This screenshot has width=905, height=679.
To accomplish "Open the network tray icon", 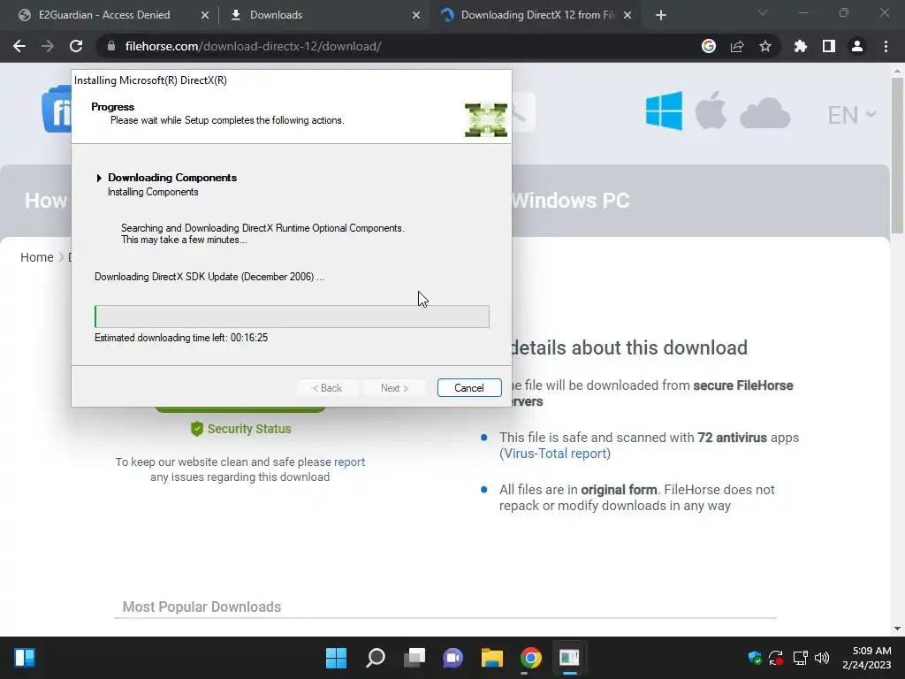I will tap(800, 658).
